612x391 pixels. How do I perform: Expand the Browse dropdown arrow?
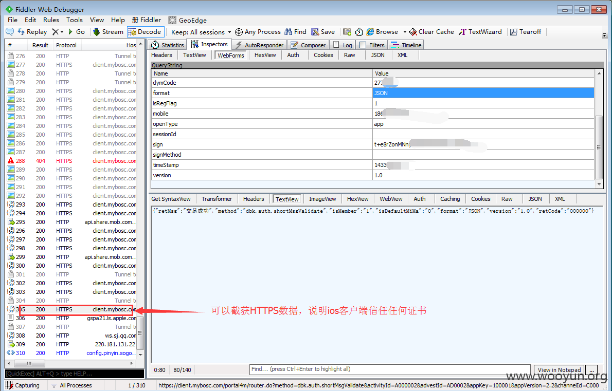click(405, 32)
